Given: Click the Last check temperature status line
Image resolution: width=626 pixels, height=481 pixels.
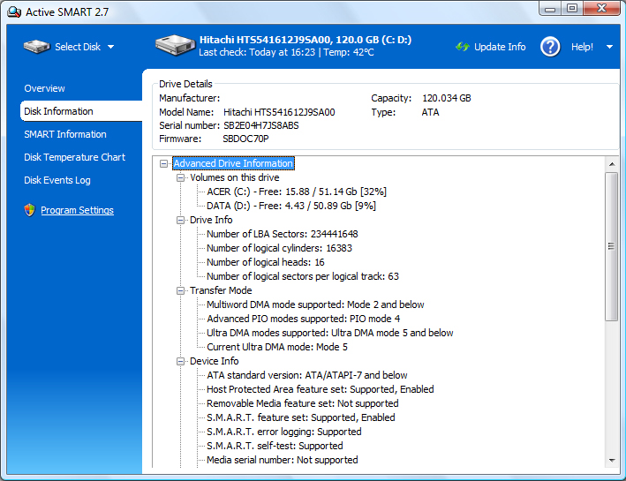Looking at the screenshot, I should click(286, 52).
